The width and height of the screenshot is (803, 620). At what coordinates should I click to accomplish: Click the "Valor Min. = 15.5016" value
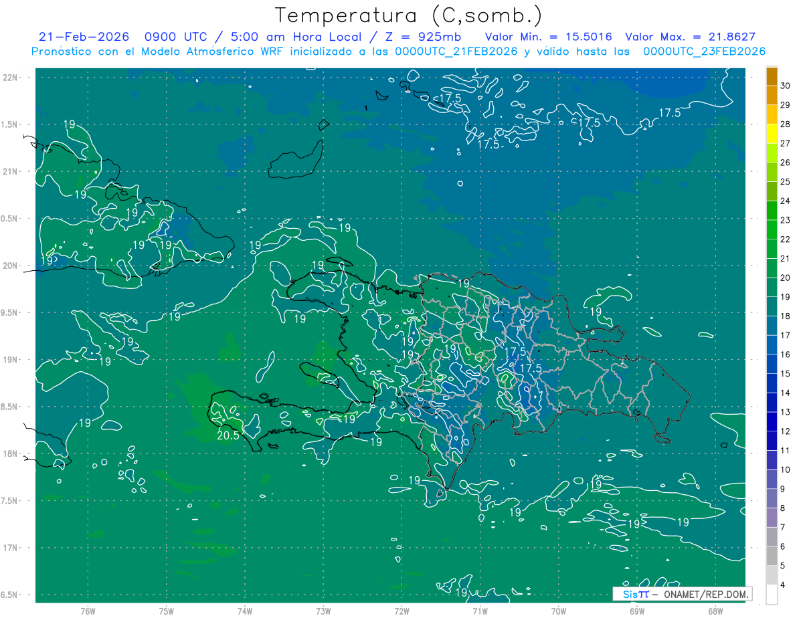548,37
